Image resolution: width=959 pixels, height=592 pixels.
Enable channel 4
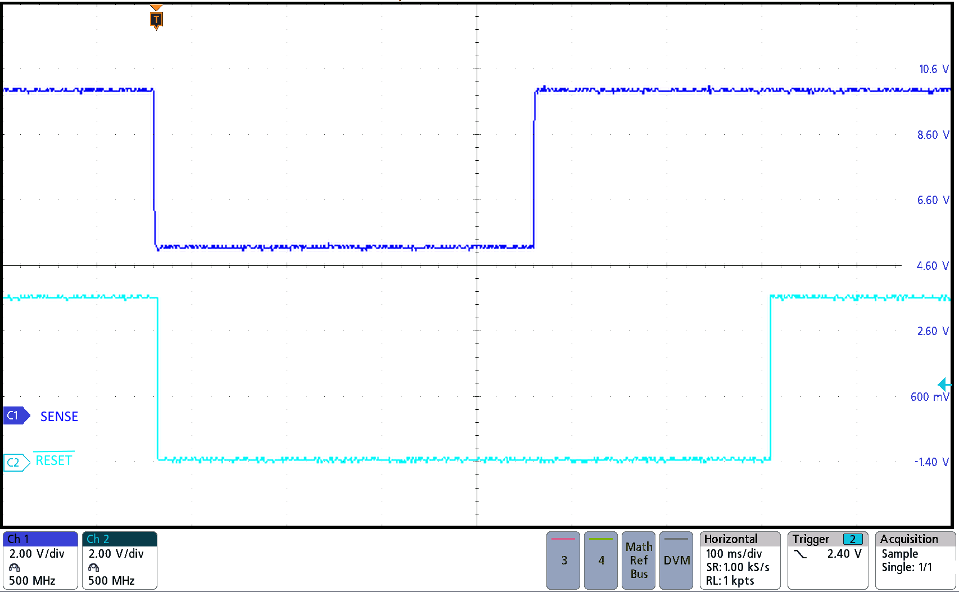click(601, 560)
